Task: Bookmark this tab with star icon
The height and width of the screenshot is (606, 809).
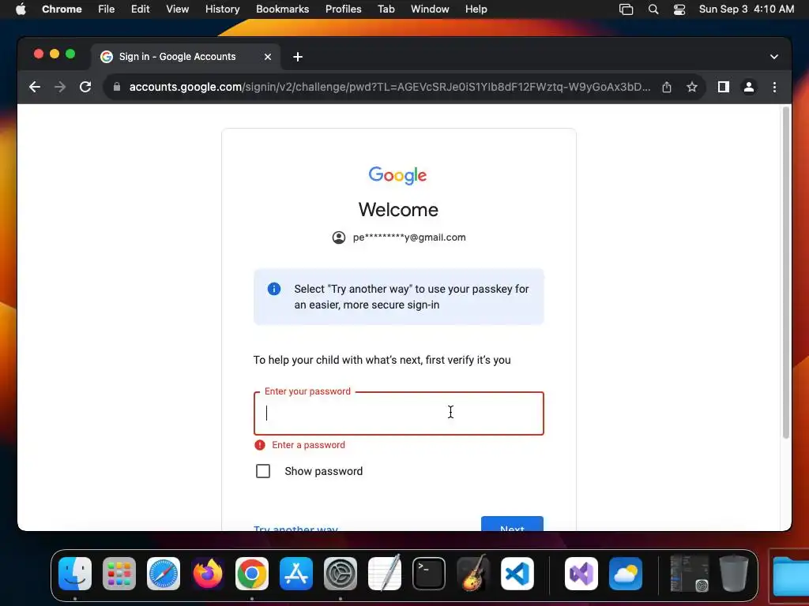Action: (x=692, y=87)
